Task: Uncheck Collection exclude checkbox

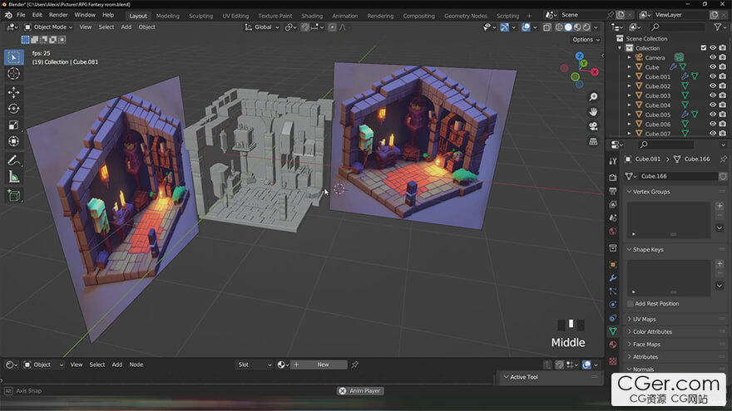Action: [704, 48]
